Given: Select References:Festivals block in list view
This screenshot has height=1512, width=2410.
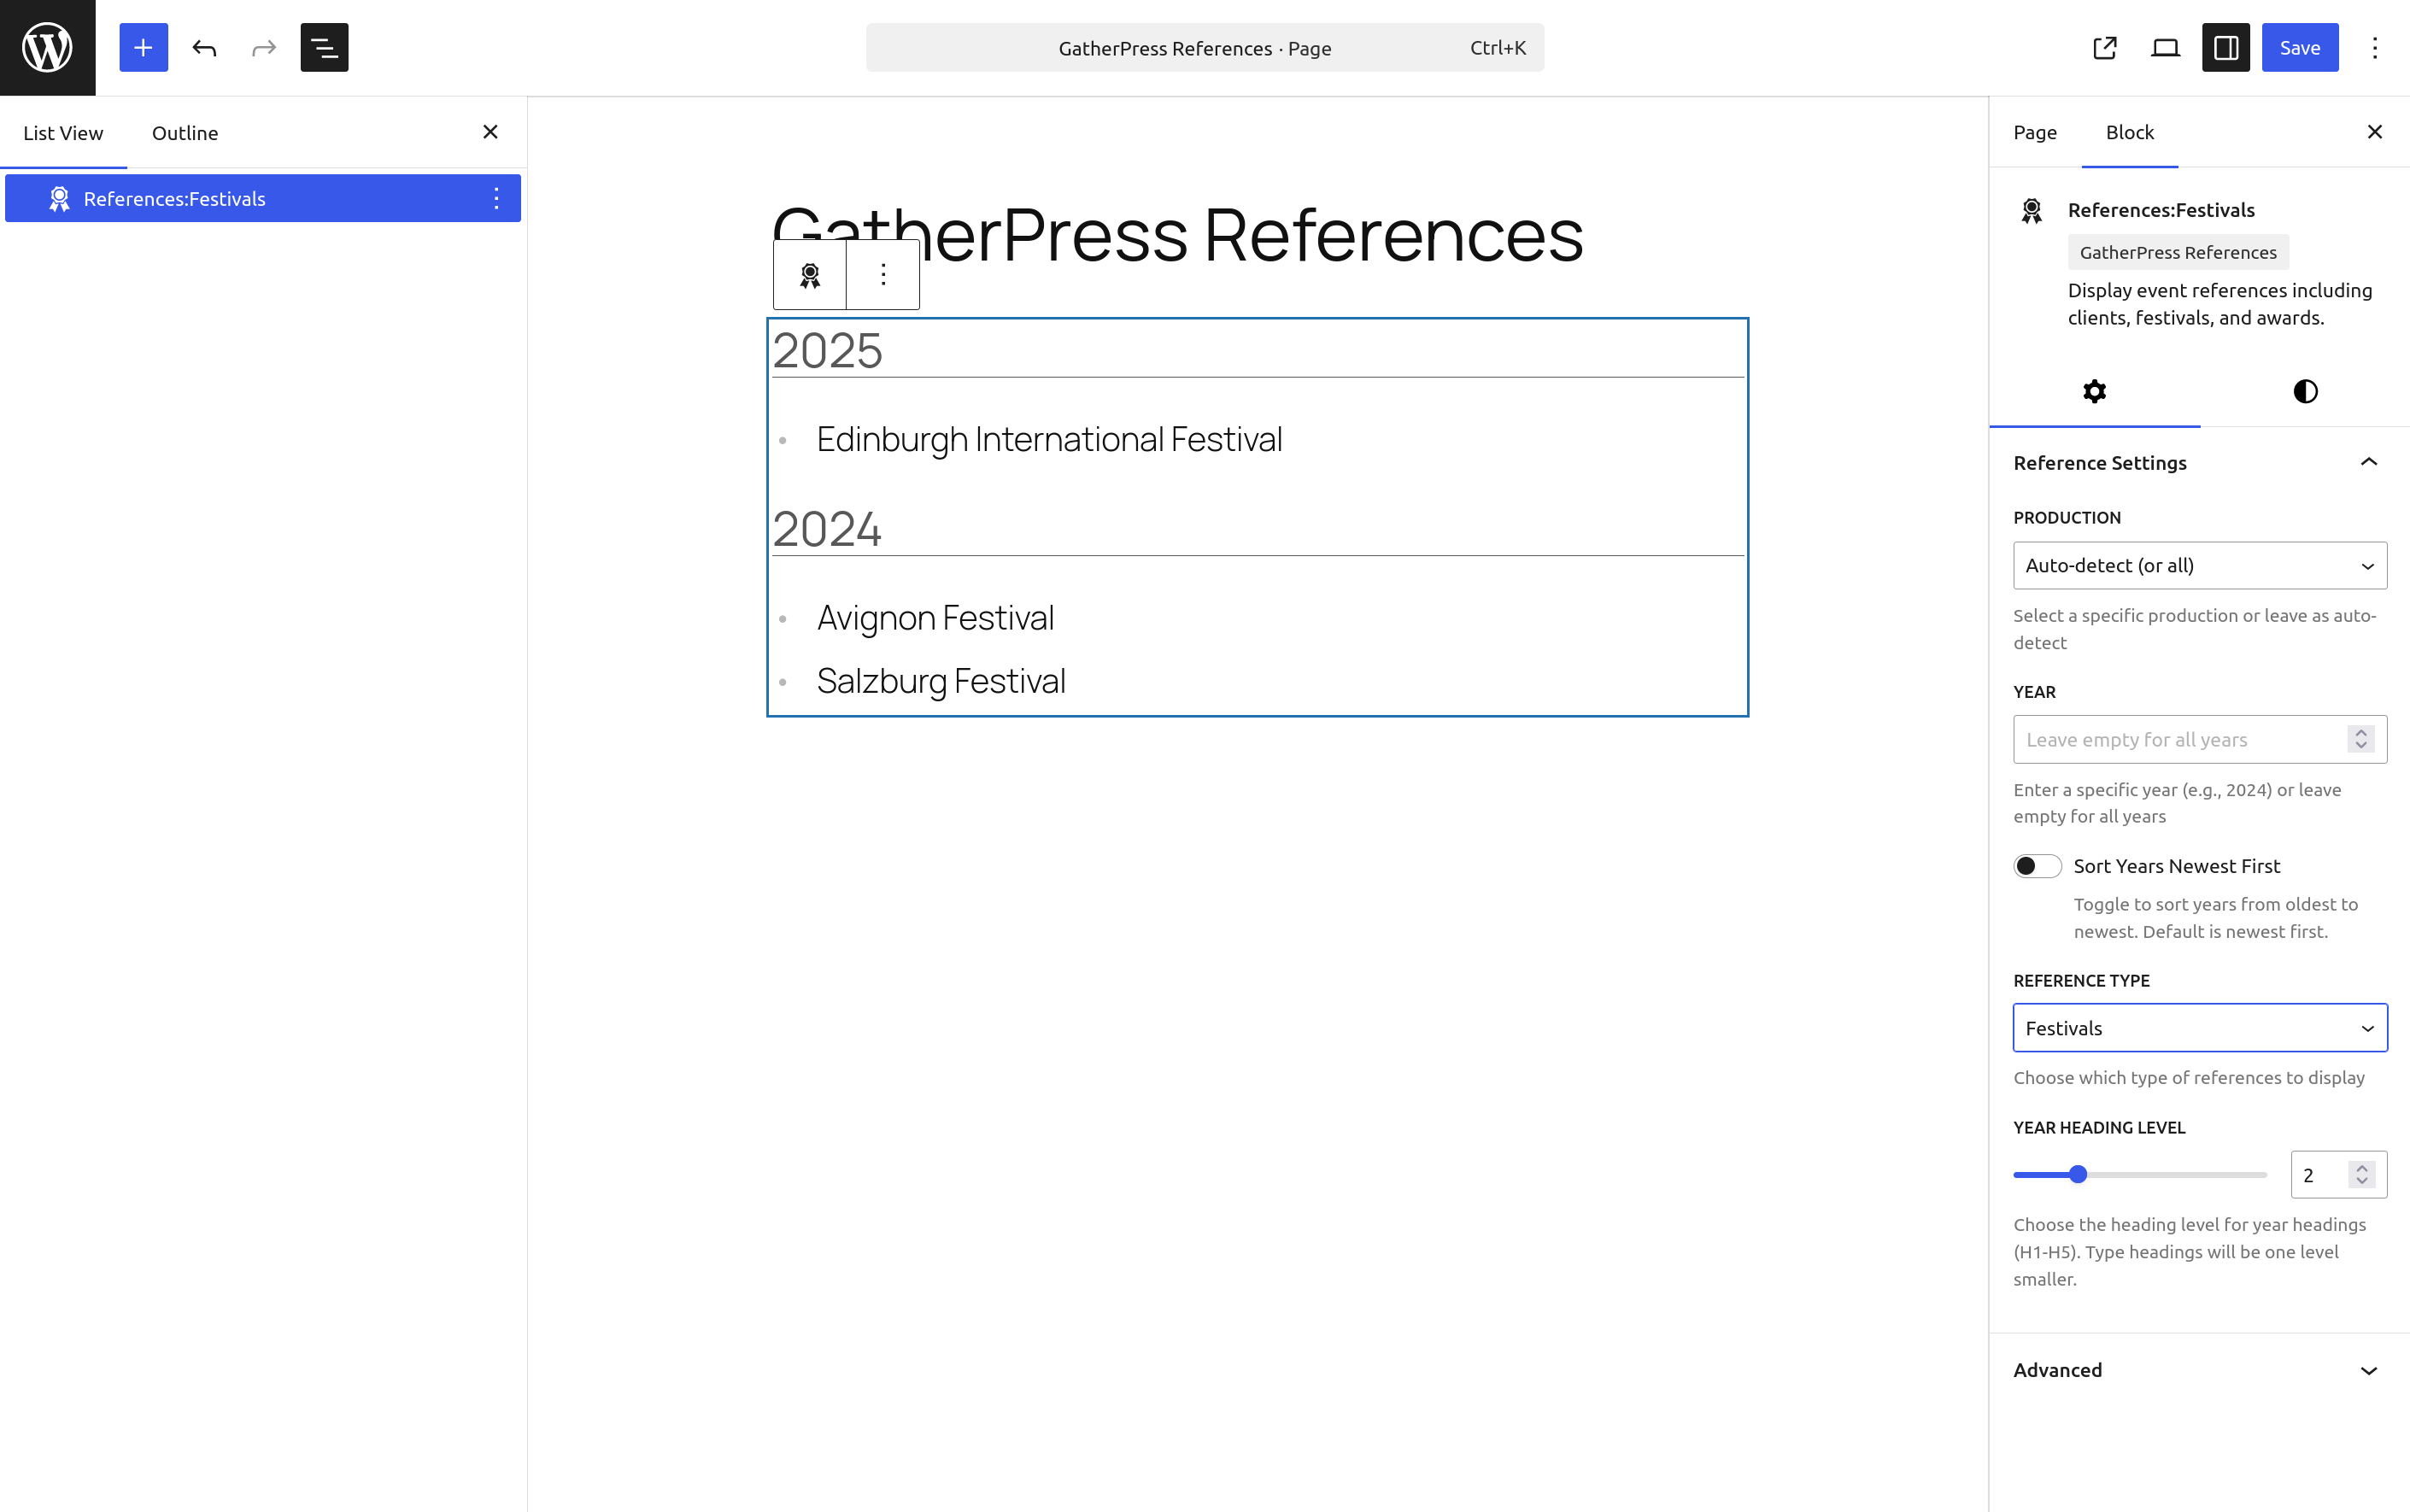Looking at the screenshot, I should (262, 198).
